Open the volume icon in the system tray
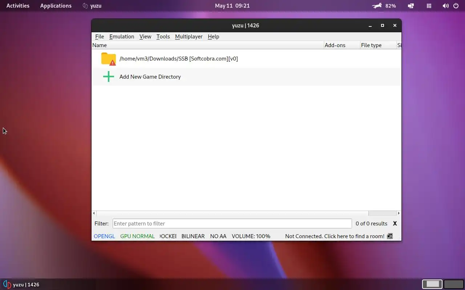The image size is (465, 290). (x=445, y=6)
